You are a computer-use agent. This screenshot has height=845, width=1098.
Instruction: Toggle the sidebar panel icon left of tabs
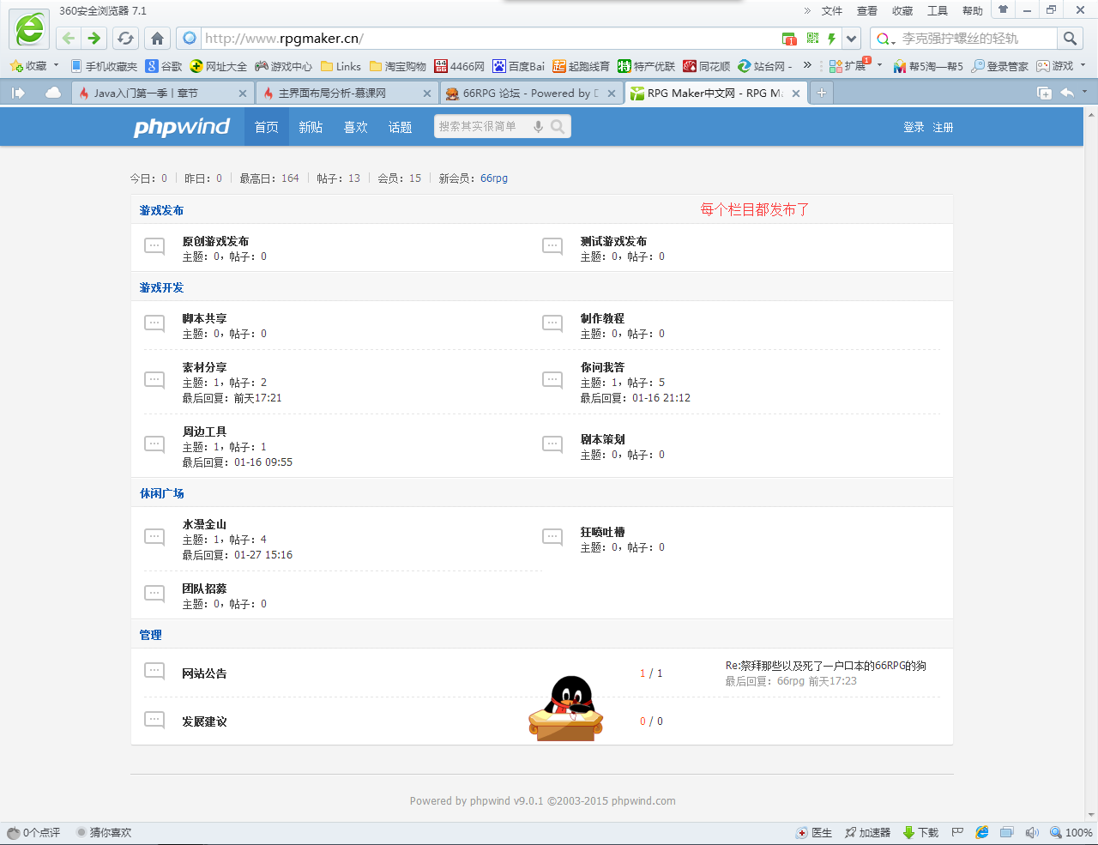[x=18, y=93]
